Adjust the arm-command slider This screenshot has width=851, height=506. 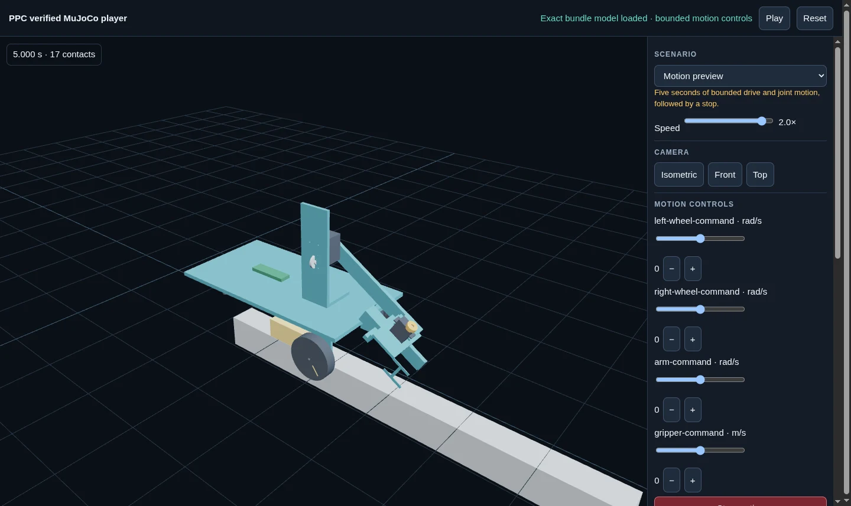pos(700,380)
